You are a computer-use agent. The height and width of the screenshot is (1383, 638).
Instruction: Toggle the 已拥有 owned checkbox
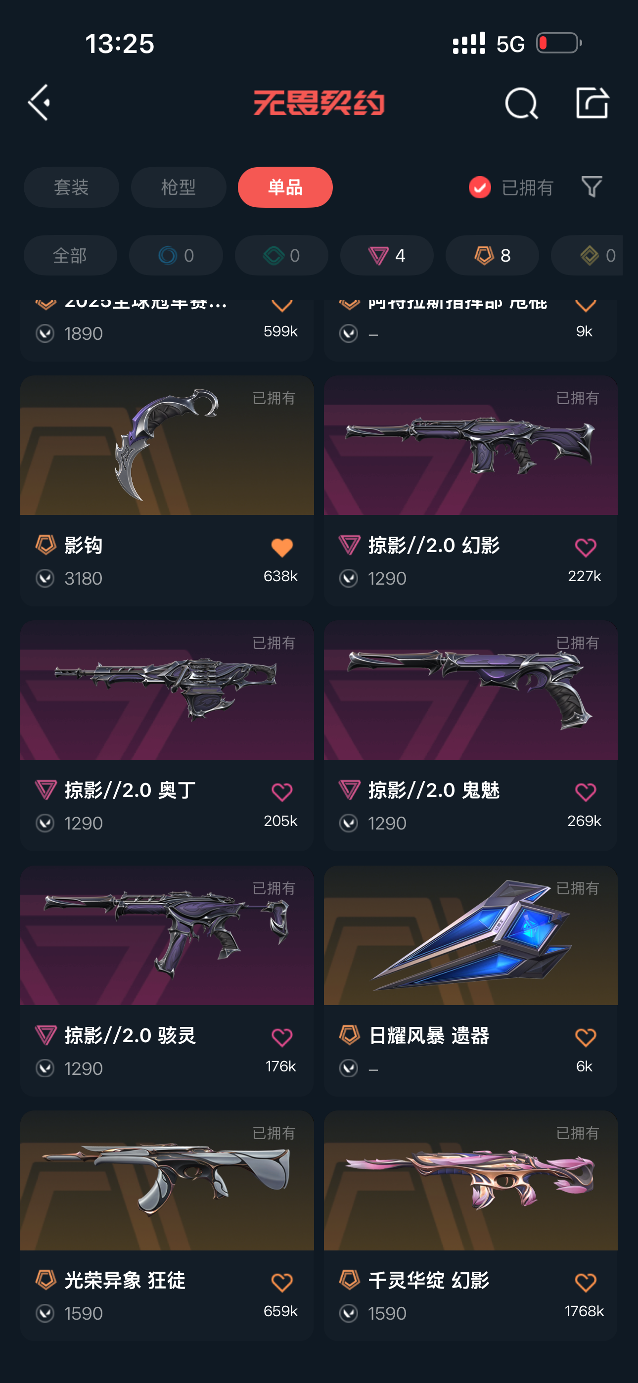coord(480,187)
